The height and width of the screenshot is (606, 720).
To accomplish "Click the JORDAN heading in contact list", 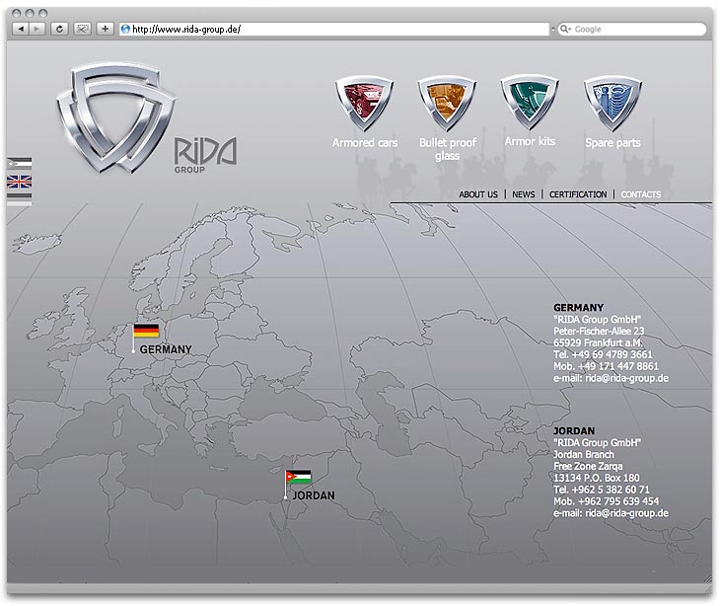I will [x=574, y=431].
